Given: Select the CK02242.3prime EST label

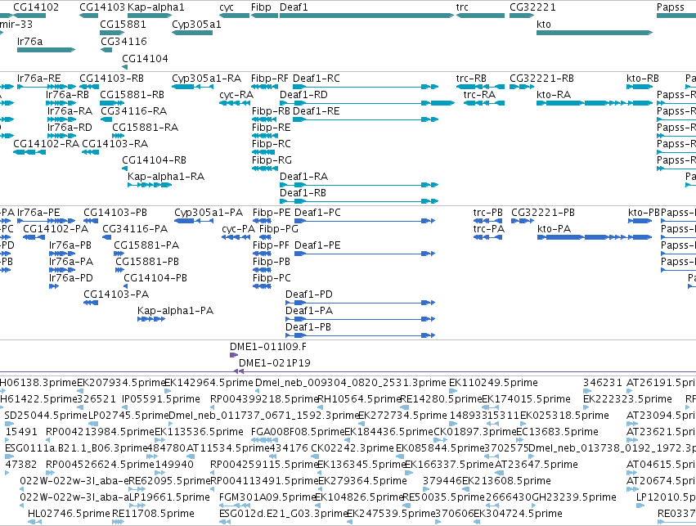Looking at the screenshot, I should click(352, 447).
